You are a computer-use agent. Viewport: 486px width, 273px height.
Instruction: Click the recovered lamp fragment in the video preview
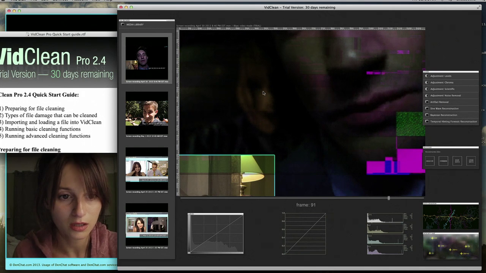coord(227,176)
